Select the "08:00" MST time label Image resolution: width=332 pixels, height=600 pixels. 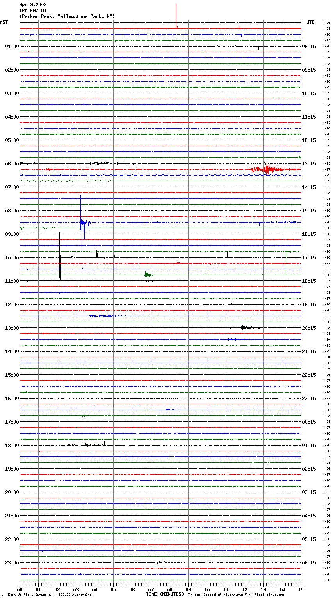[x=12, y=211]
